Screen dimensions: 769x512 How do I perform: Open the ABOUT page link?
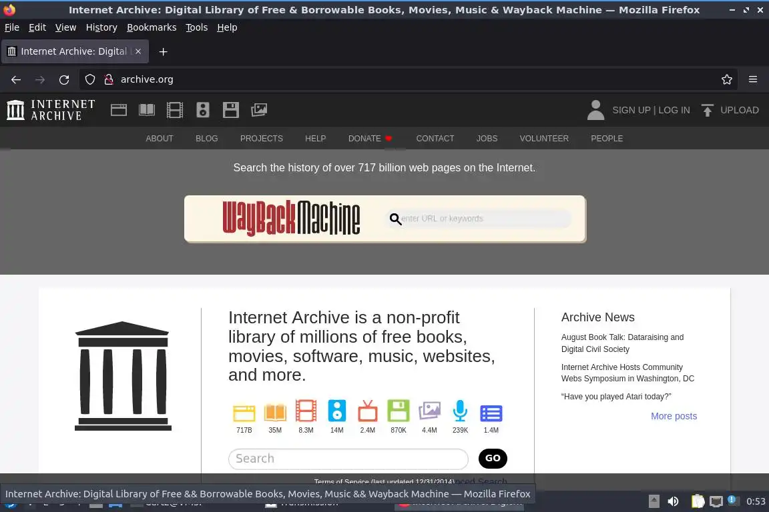pos(160,139)
